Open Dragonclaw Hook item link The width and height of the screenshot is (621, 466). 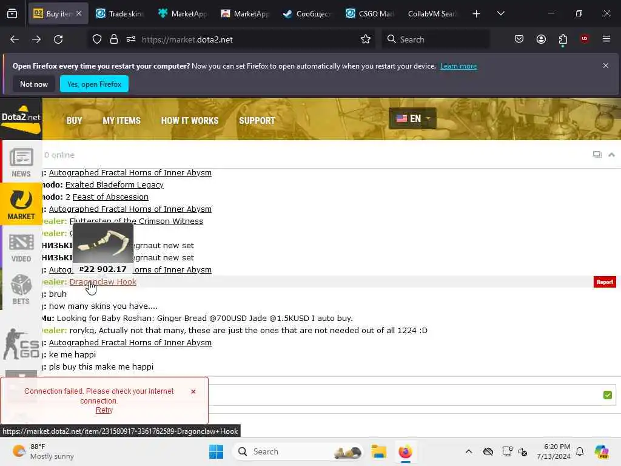pos(103,282)
